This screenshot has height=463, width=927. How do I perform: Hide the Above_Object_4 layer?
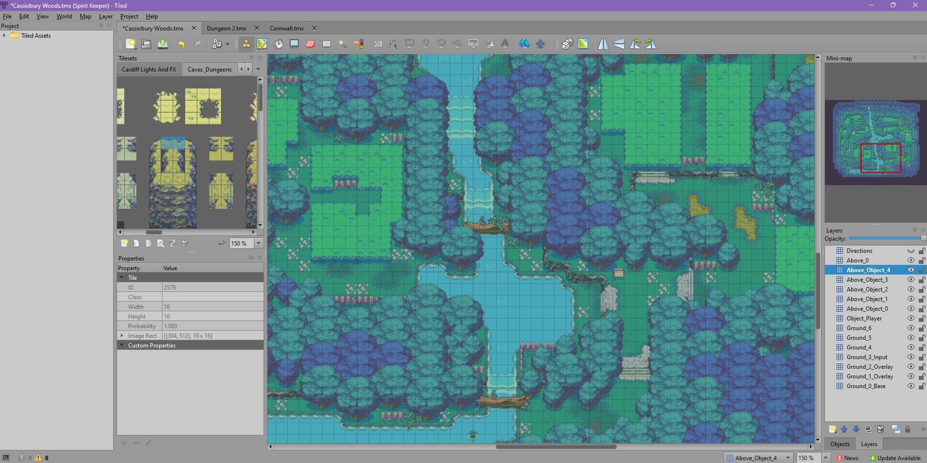point(911,270)
